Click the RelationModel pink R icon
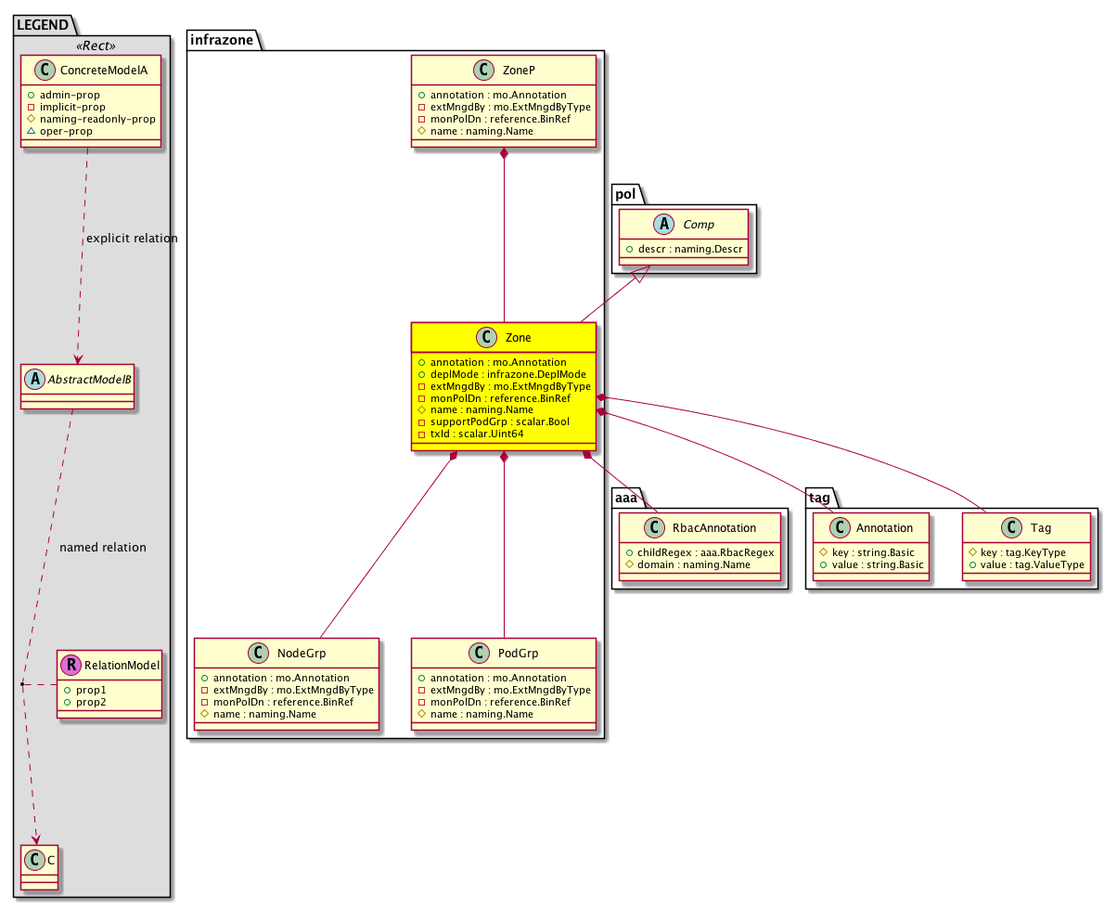 (70, 665)
